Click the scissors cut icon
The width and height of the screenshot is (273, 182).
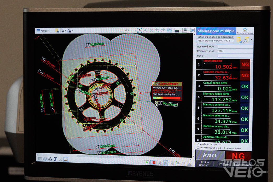pos(60,159)
